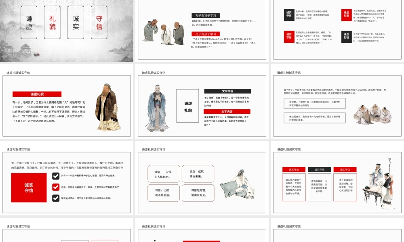Viewport: 404px width, 242px height.
Task: Click the red boat in the cover ink painting
Action: click(37, 54)
